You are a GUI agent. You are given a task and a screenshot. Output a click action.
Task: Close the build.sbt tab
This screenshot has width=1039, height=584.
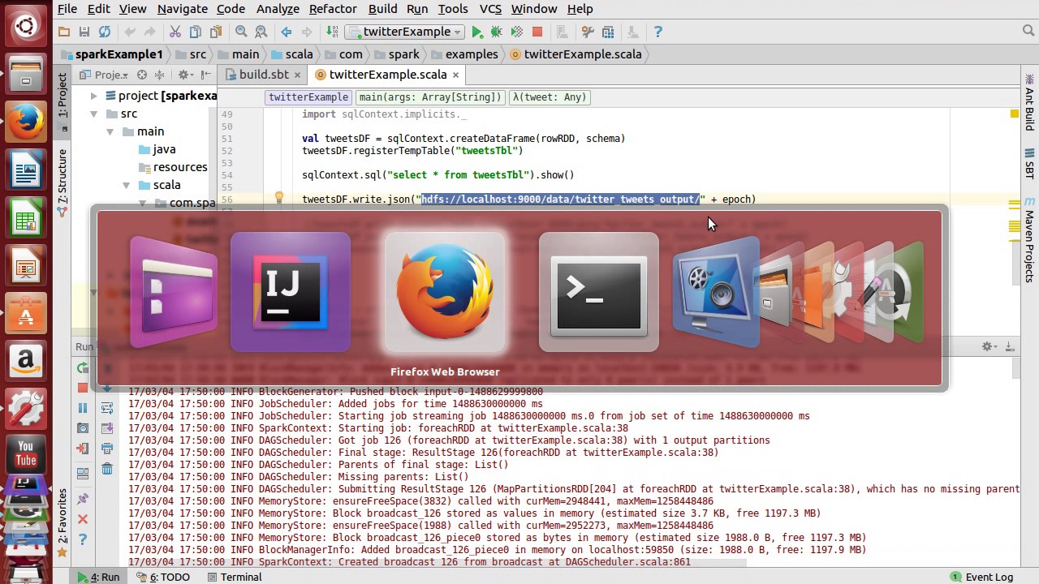[x=297, y=75]
